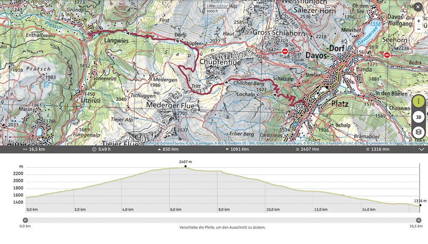The image size is (428, 244).
Task: Open the Leaflet attribution link
Action: click(149, 143)
